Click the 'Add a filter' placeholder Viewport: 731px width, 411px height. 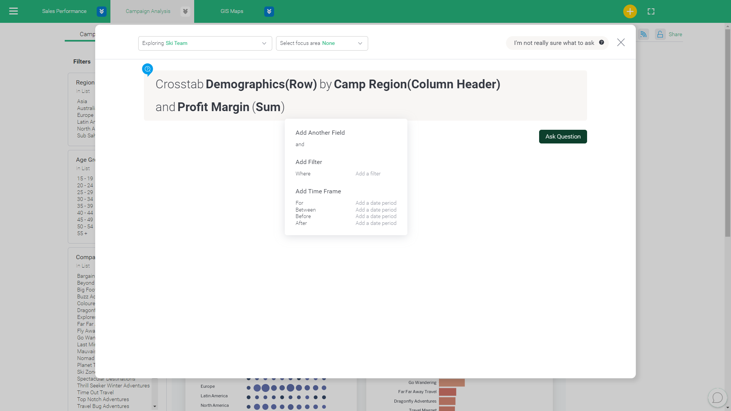[368, 174]
